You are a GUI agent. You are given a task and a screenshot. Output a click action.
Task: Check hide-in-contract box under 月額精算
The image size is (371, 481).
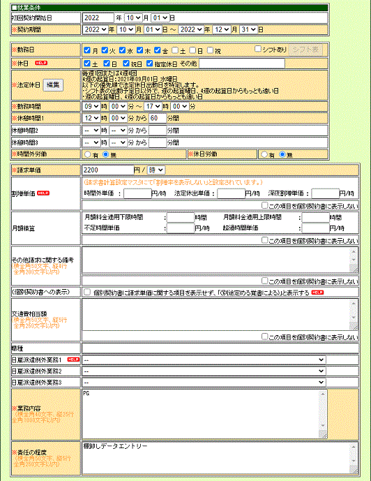click(265, 240)
